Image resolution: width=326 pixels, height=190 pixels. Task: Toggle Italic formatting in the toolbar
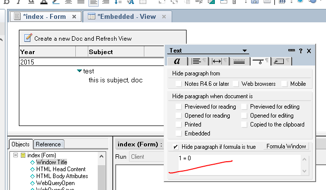click(19, 1)
